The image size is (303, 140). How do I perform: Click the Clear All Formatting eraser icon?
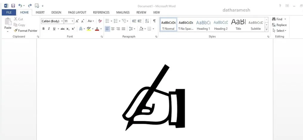point(100,21)
